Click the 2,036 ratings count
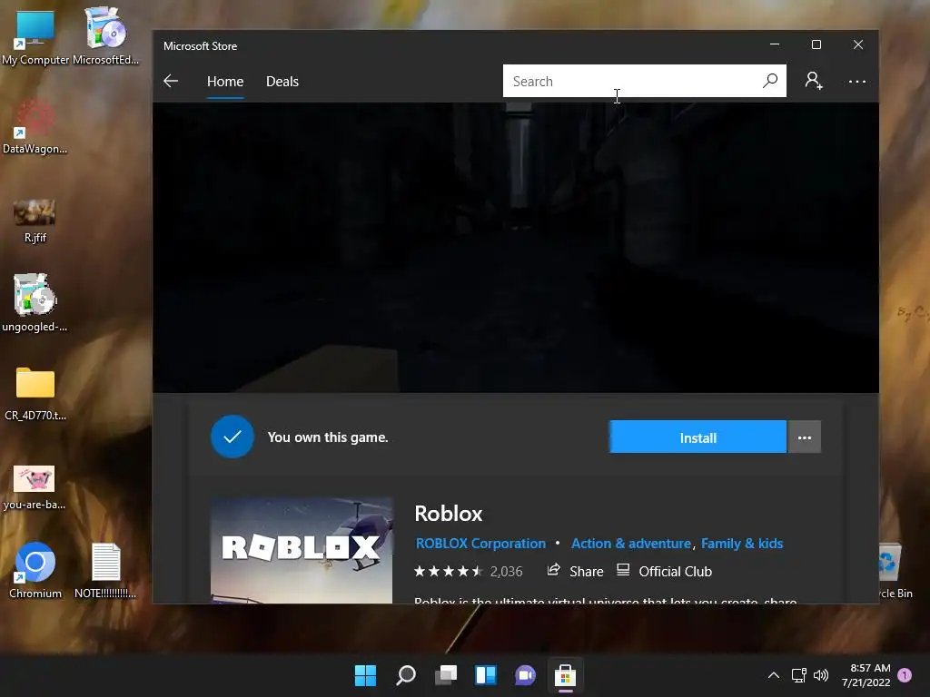Screen dimensions: 930x697 [x=506, y=572]
